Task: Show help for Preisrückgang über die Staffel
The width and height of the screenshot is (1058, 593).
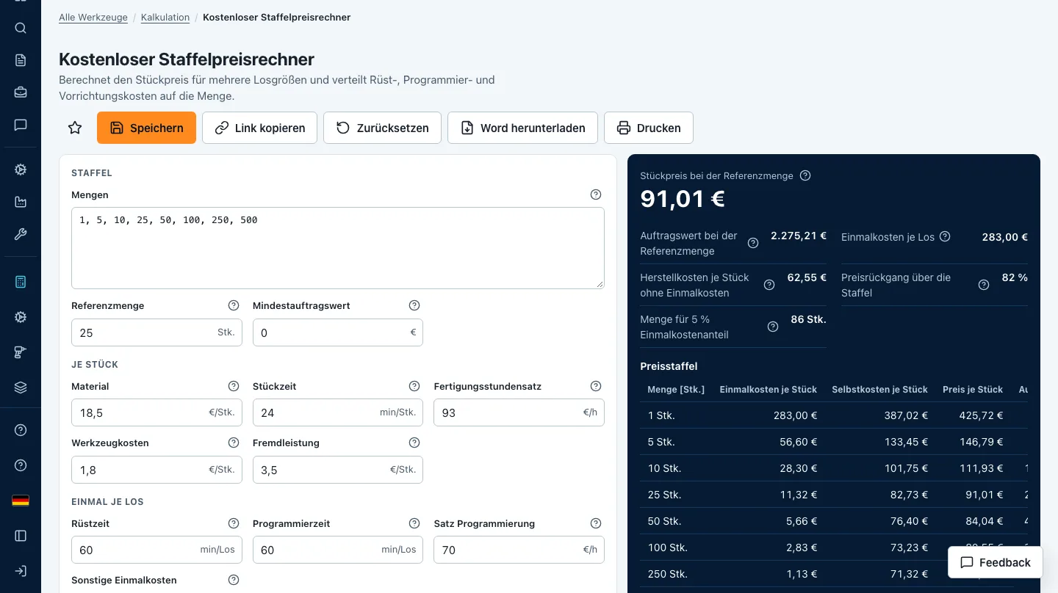Action: tap(984, 285)
